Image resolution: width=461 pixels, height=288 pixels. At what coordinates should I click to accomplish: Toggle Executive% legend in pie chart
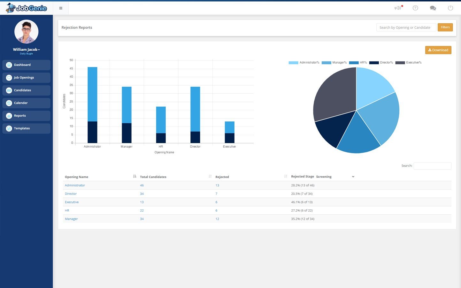[x=409, y=63]
